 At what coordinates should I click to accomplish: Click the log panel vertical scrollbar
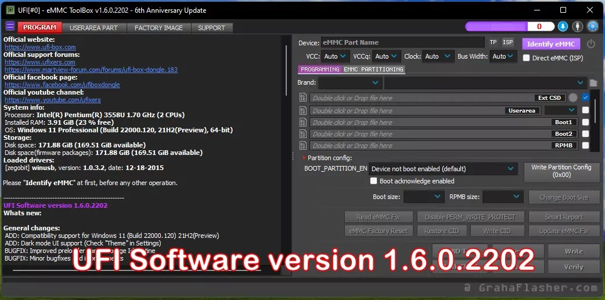[x=286, y=70]
